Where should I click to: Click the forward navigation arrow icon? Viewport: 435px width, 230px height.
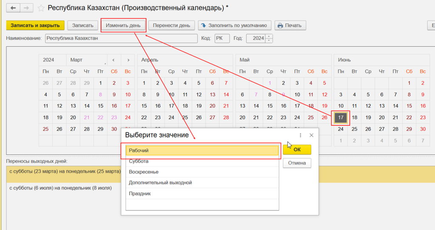tap(26, 8)
